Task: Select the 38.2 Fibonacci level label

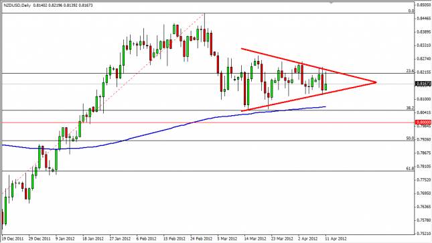Action: coord(410,108)
